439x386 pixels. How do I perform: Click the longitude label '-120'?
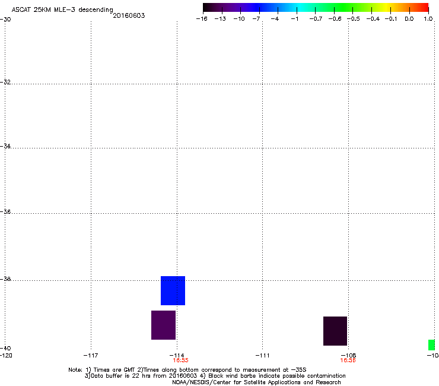click(x=6, y=356)
